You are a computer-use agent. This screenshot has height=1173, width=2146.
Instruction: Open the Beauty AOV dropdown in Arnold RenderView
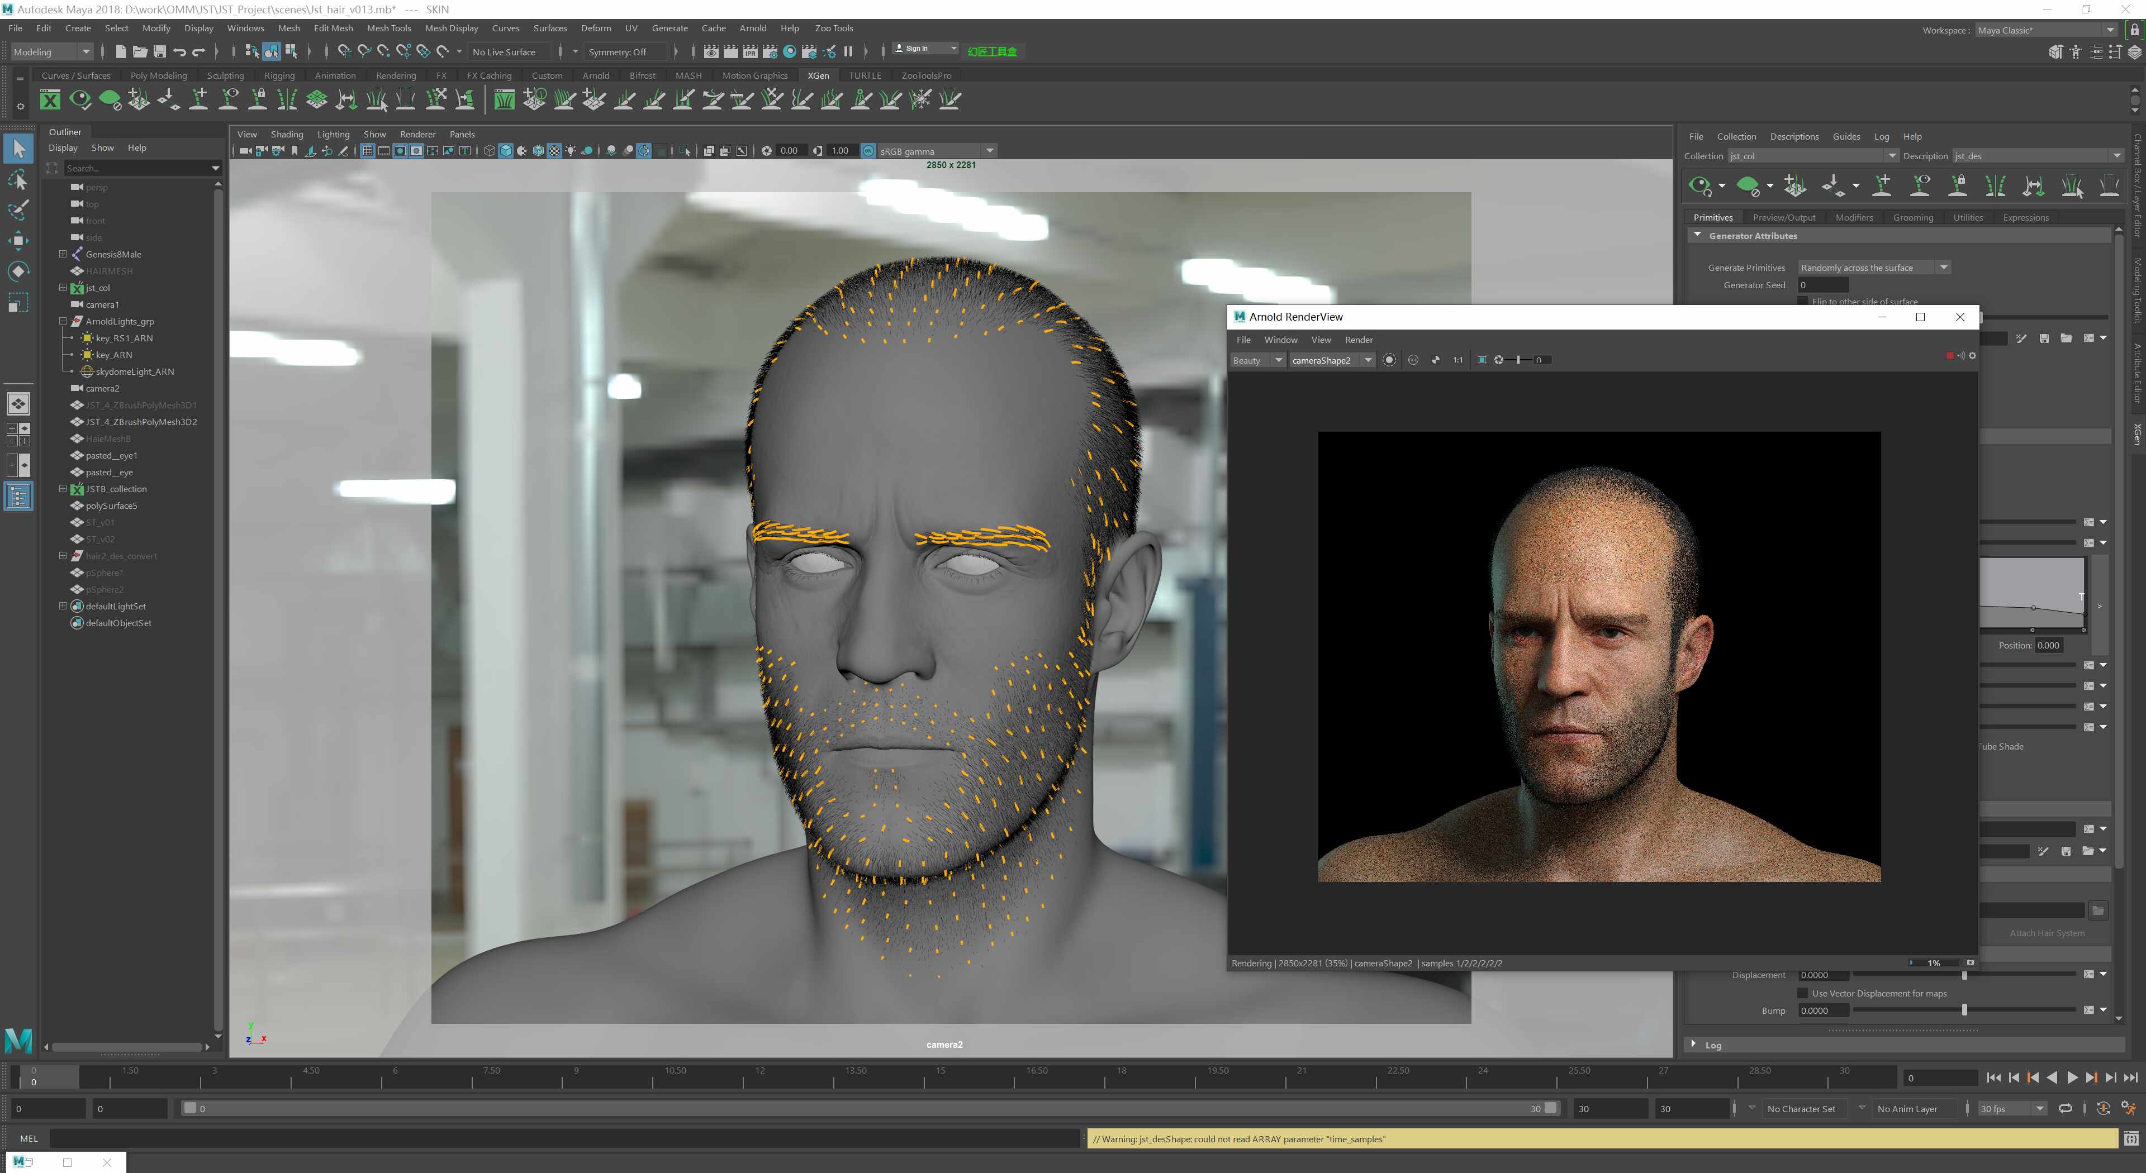pyautogui.click(x=1258, y=360)
